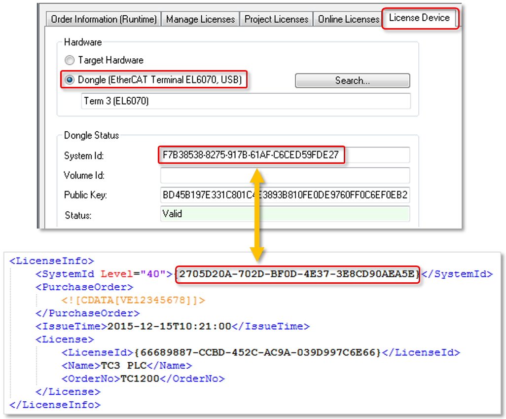
Task: Click the CDATA[VE12345678] line
Action: click(133, 300)
